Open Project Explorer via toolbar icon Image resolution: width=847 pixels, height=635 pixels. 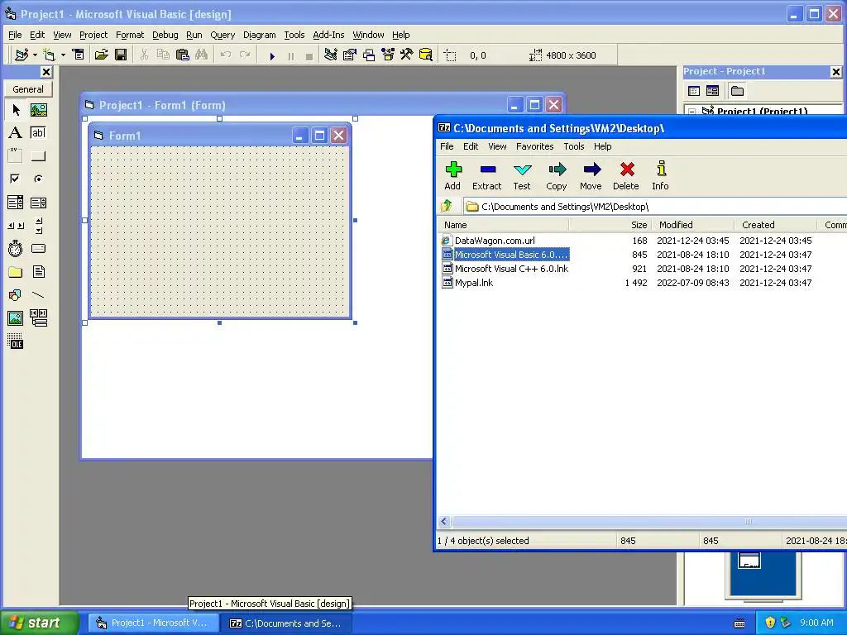coord(331,55)
